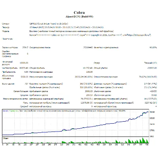The image size is (158, 158).
Task: Click the "Чистая прибыль" label
Action: 10,68
